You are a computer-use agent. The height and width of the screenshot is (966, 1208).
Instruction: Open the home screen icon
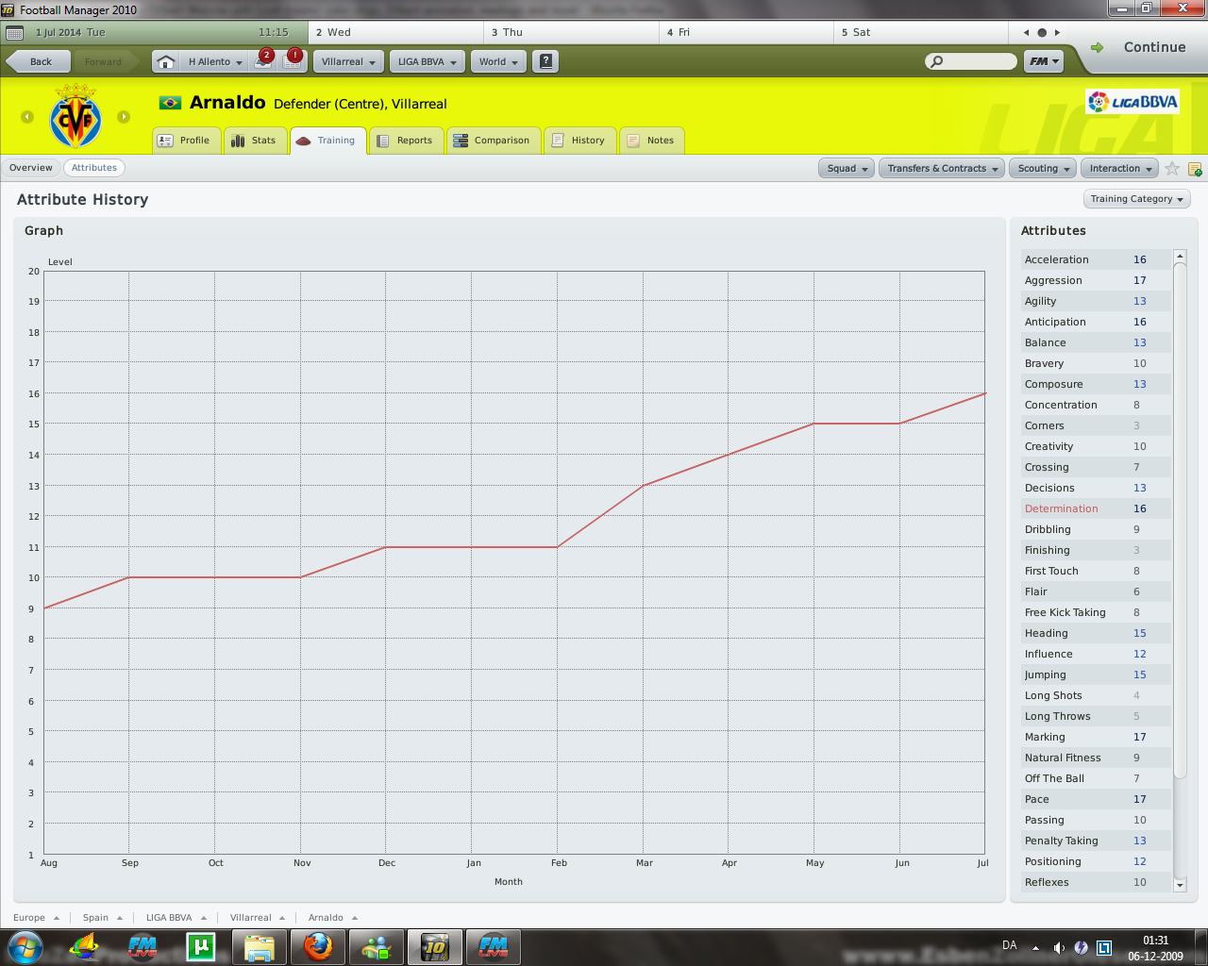point(165,61)
